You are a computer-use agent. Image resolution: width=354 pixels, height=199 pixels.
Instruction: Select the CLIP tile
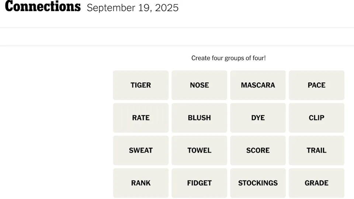[316, 118]
